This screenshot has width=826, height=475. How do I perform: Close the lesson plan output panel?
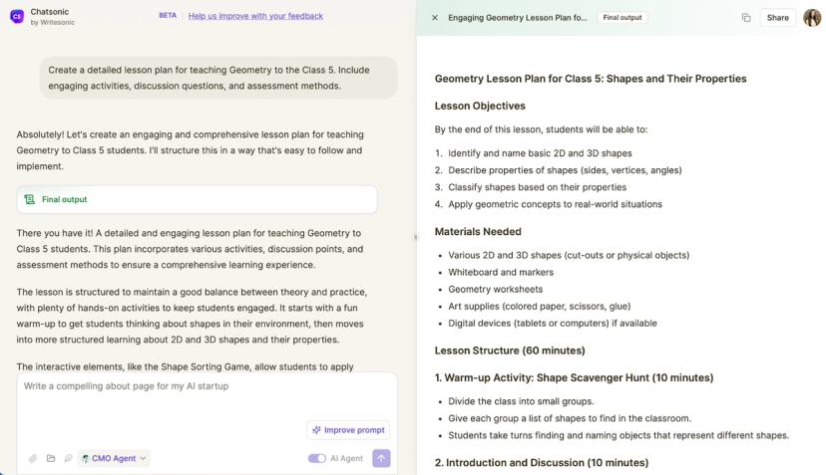[x=435, y=17]
